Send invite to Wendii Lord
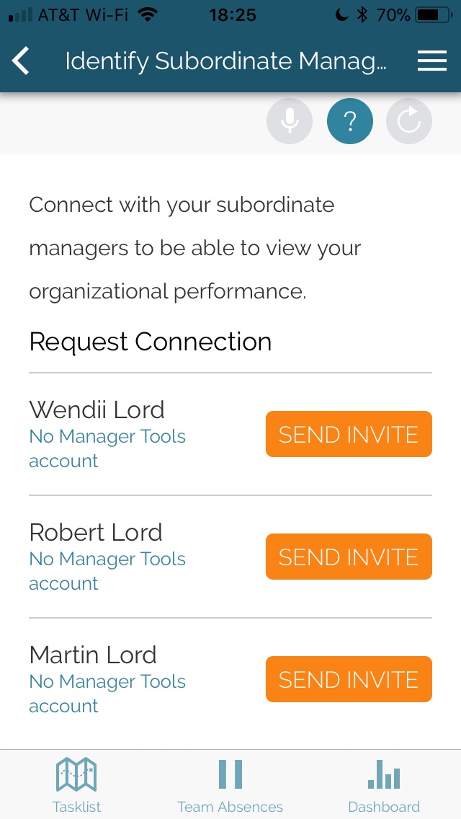Image resolution: width=461 pixels, height=819 pixels. point(349,434)
